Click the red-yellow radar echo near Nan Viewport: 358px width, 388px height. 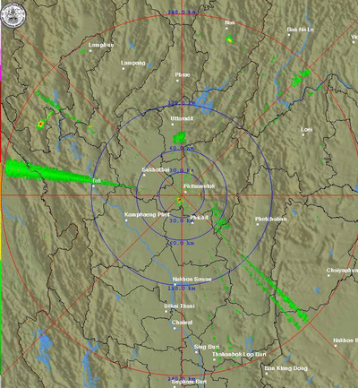(x=229, y=39)
